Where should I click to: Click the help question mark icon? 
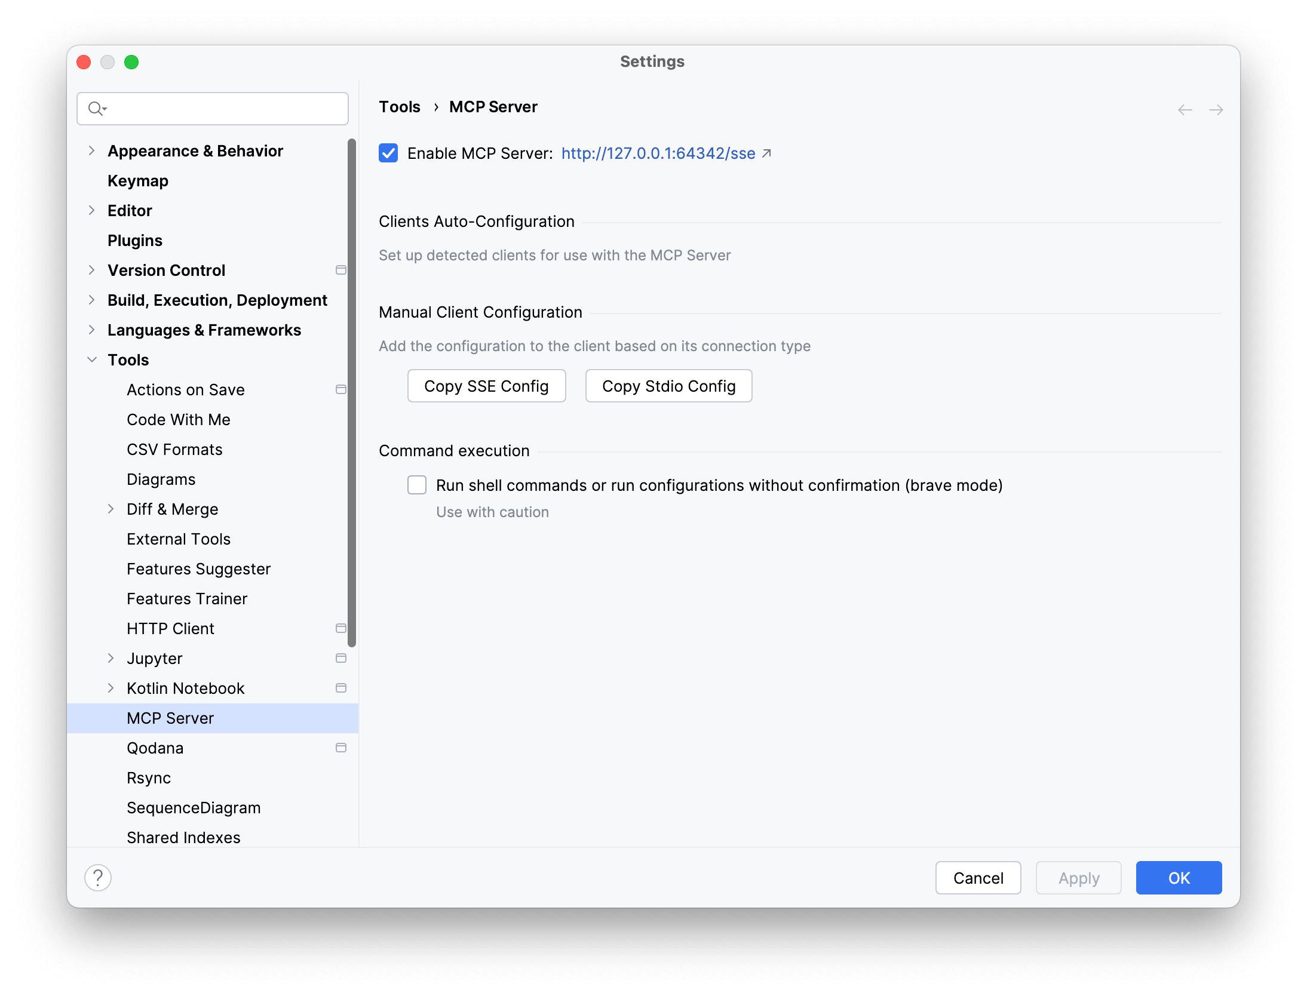(x=98, y=878)
